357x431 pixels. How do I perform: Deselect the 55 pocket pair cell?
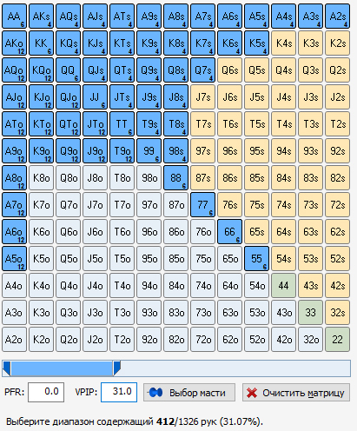click(256, 259)
